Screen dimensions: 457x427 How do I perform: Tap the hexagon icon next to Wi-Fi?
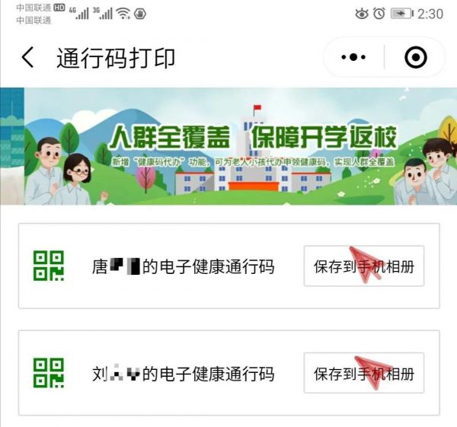click(x=140, y=14)
